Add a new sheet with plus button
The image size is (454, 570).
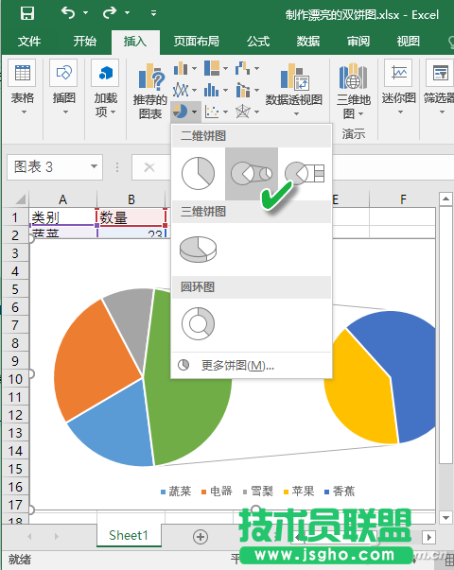201,537
